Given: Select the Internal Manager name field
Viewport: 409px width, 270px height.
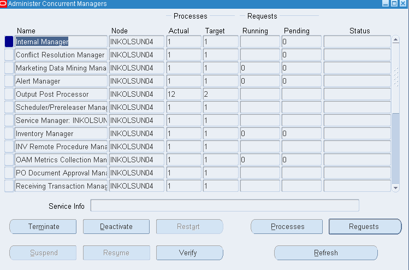Looking at the screenshot, I should click(61, 42).
